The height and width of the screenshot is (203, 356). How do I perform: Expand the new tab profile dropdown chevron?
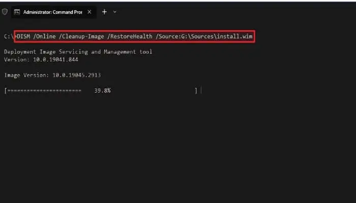[115, 12]
